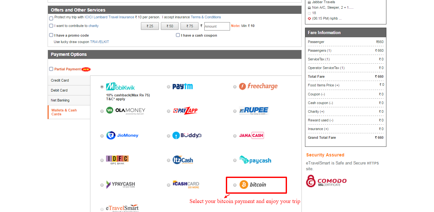The image size is (434, 212).
Task: Follow the charity link
Action: click(x=94, y=26)
